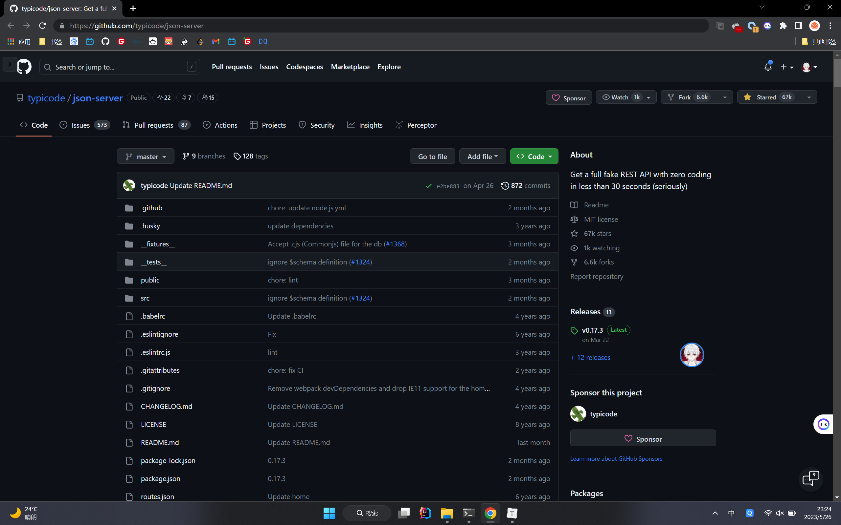Expand the master branch dropdown
Screen dimensions: 841x525
click(146, 157)
